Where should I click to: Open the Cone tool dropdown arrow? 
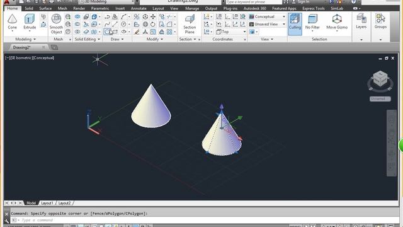pyautogui.click(x=12, y=31)
